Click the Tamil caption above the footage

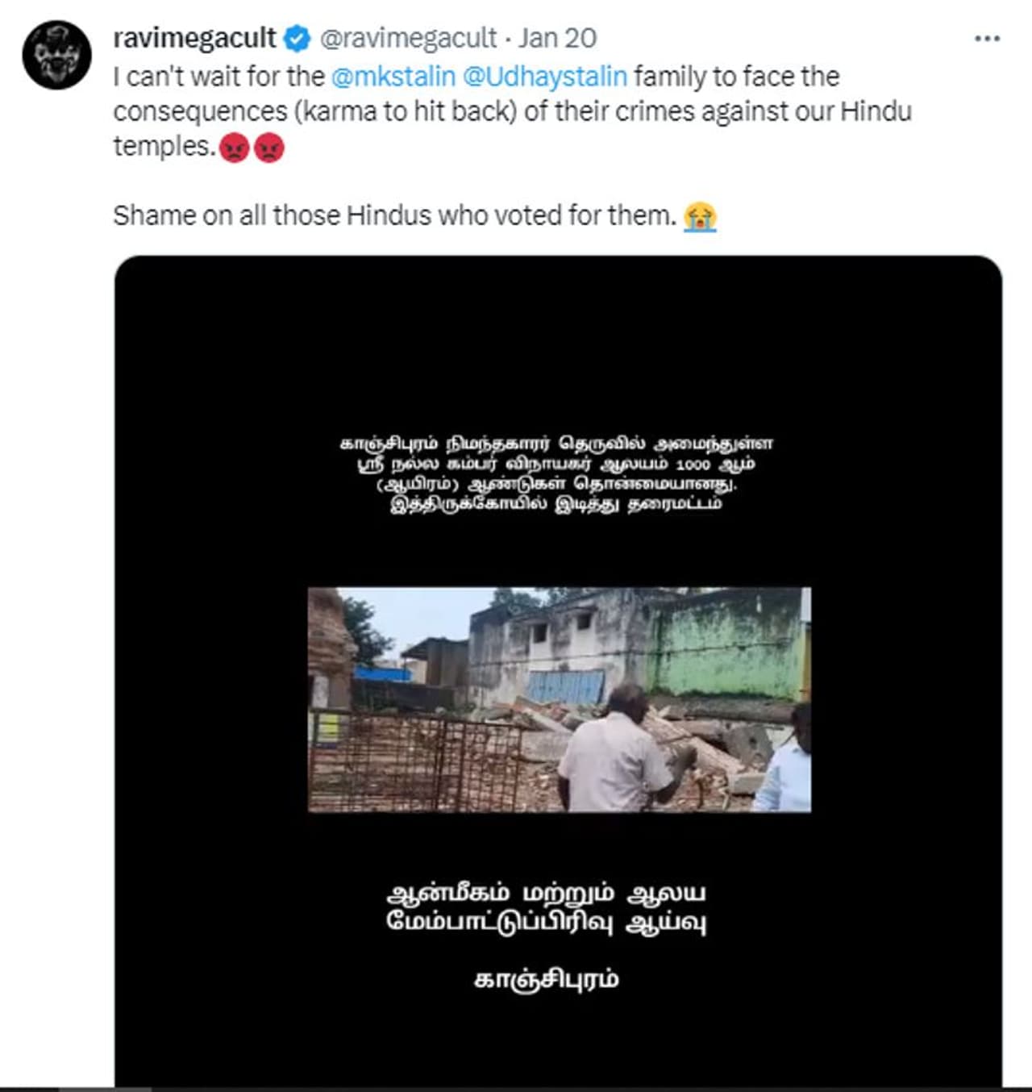tap(556, 473)
